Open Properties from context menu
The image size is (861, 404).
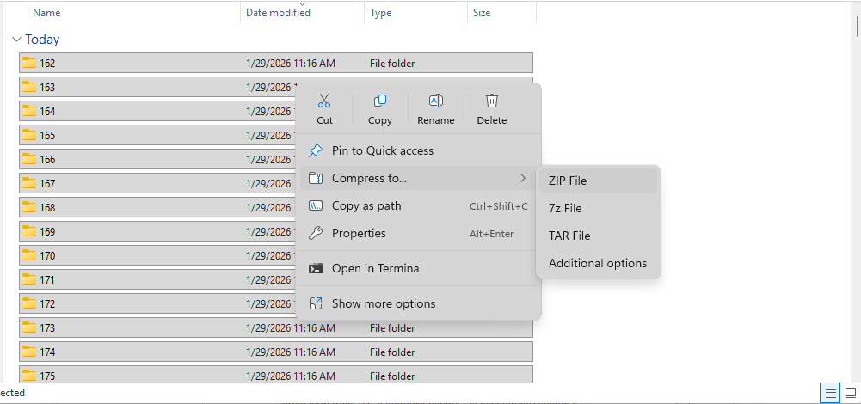[x=418, y=233]
